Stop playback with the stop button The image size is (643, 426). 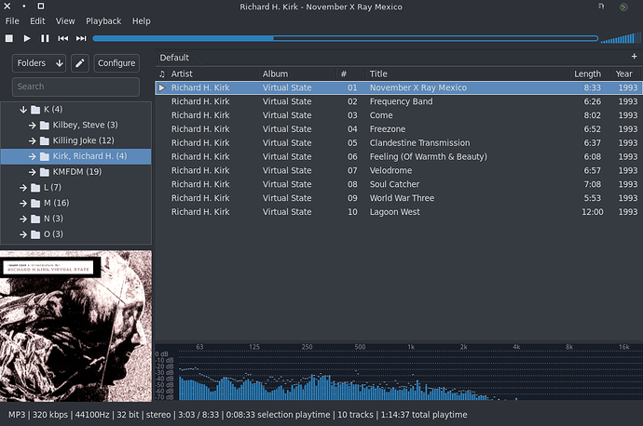pyautogui.click(x=9, y=38)
